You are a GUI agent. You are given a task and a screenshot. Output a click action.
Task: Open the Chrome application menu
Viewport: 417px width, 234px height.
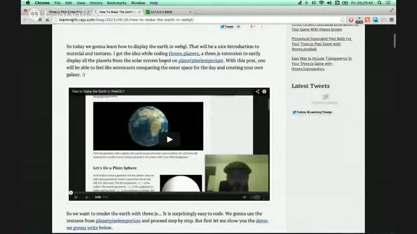pyautogui.click(x=42, y=3)
